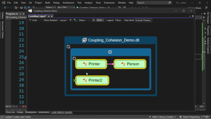This screenshot has width=211, height=119.
Task: Open the Architecture menu
Action: coord(68,3)
